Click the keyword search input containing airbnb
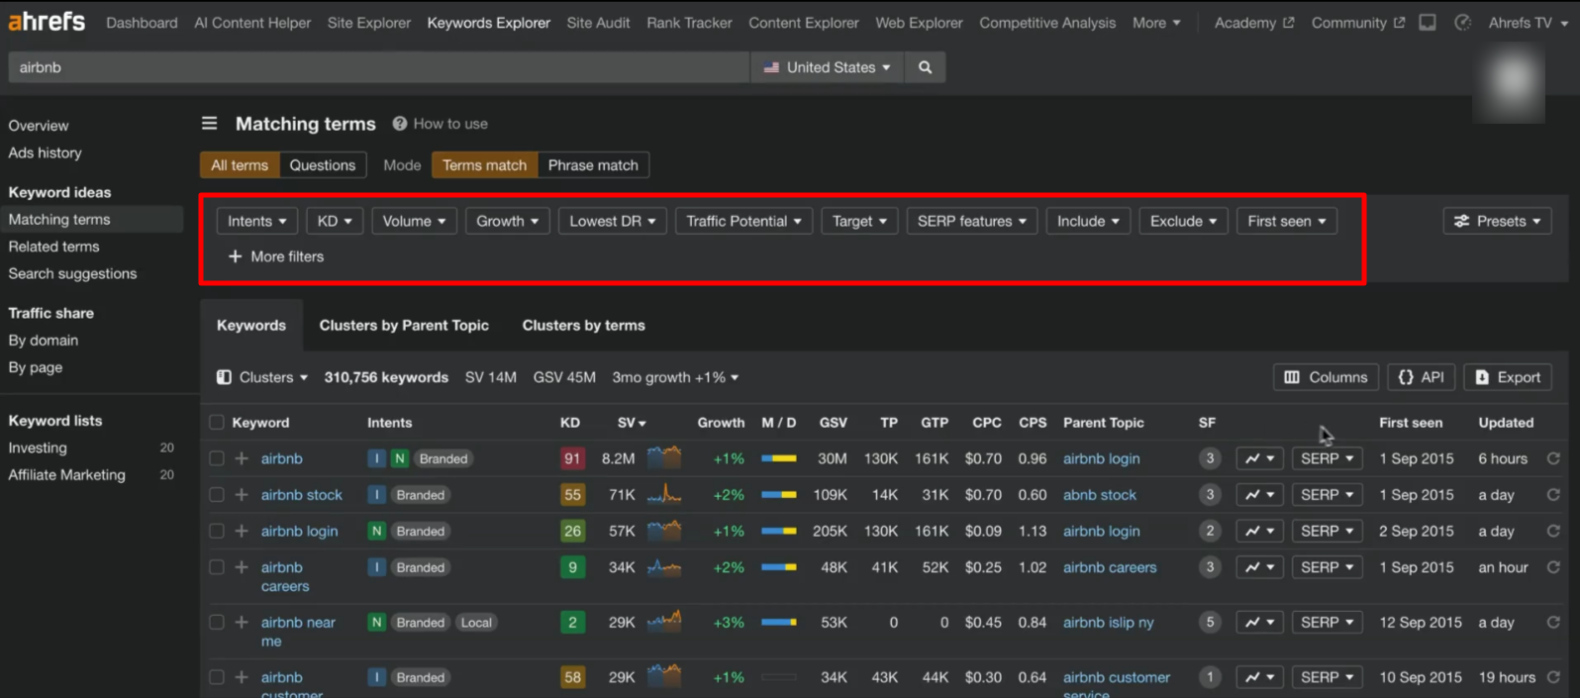Screen dimensions: 1580x698 pos(379,67)
